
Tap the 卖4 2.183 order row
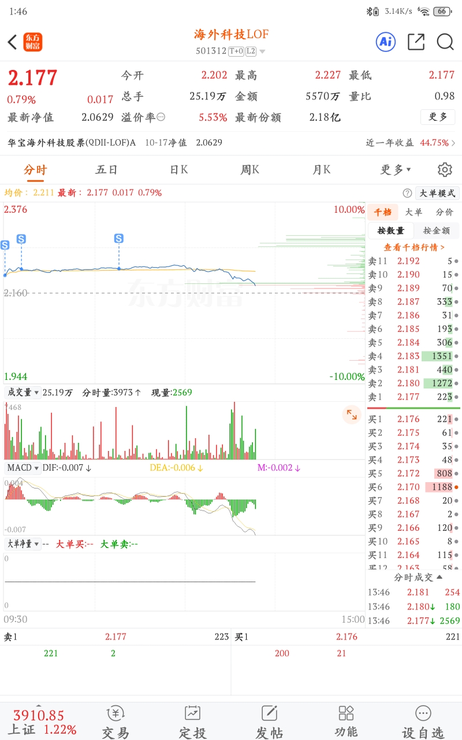(413, 356)
